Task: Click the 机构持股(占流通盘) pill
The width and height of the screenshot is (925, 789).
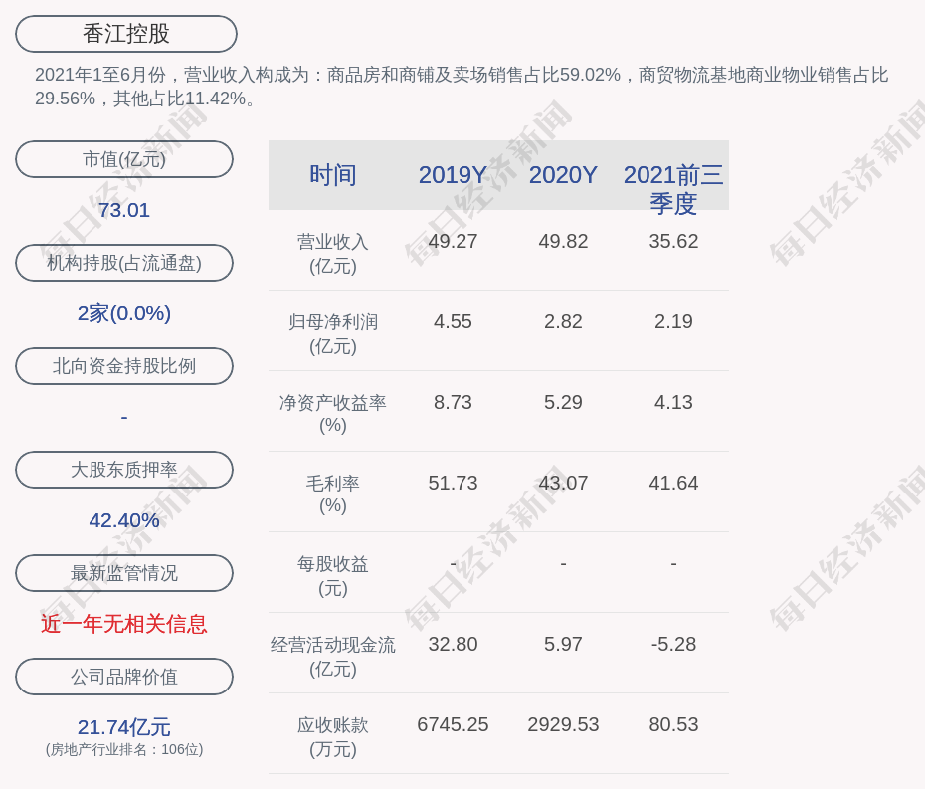Action: point(124,263)
